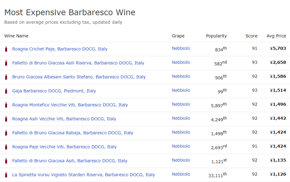Click the bottle icon next to Gaja Barbaresco

[x=6, y=91]
